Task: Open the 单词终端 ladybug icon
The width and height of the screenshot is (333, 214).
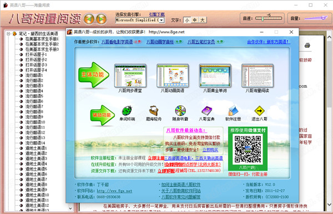Action: pos(127,111)
